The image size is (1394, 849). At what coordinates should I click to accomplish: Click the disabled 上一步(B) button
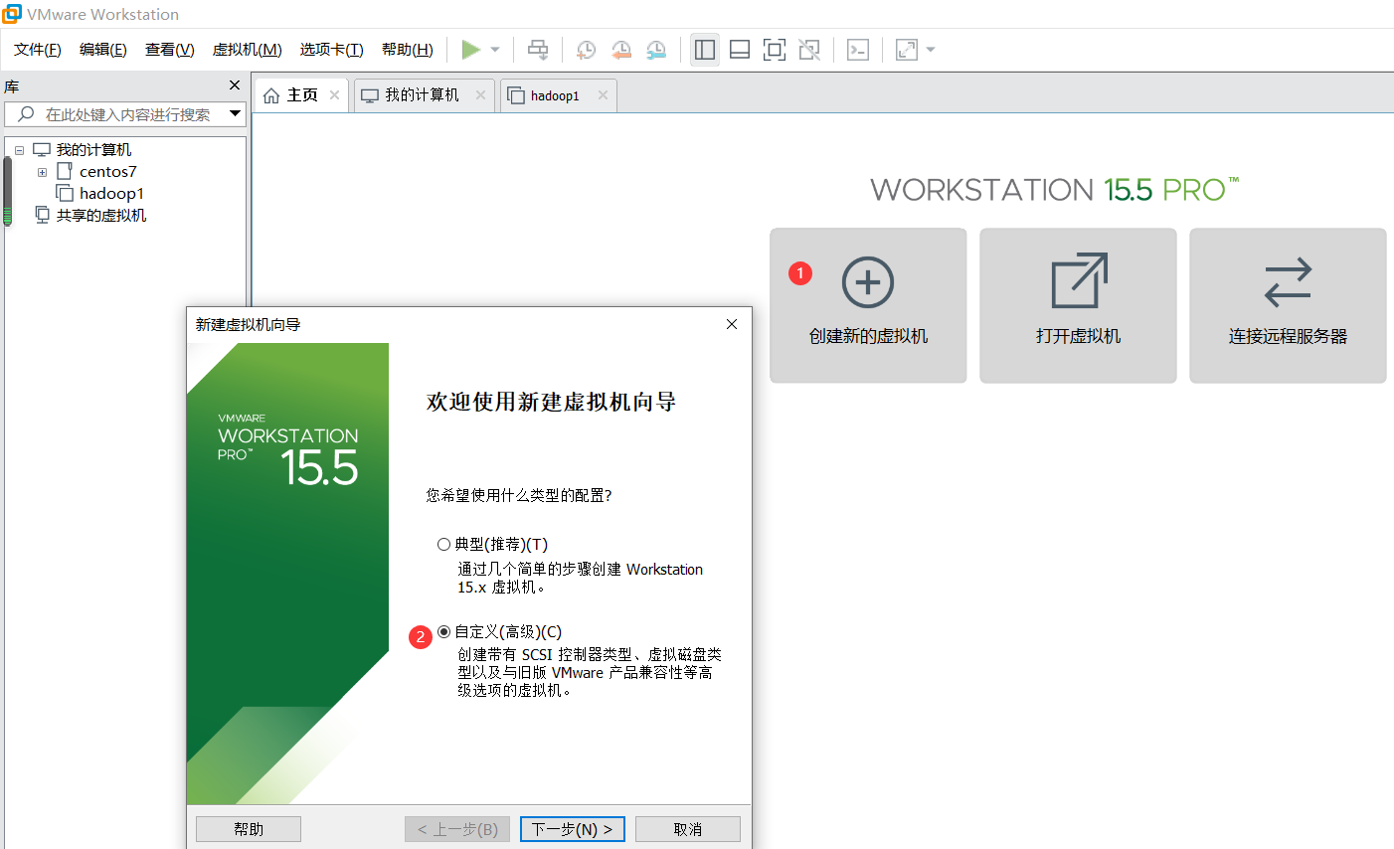point(457,829)
